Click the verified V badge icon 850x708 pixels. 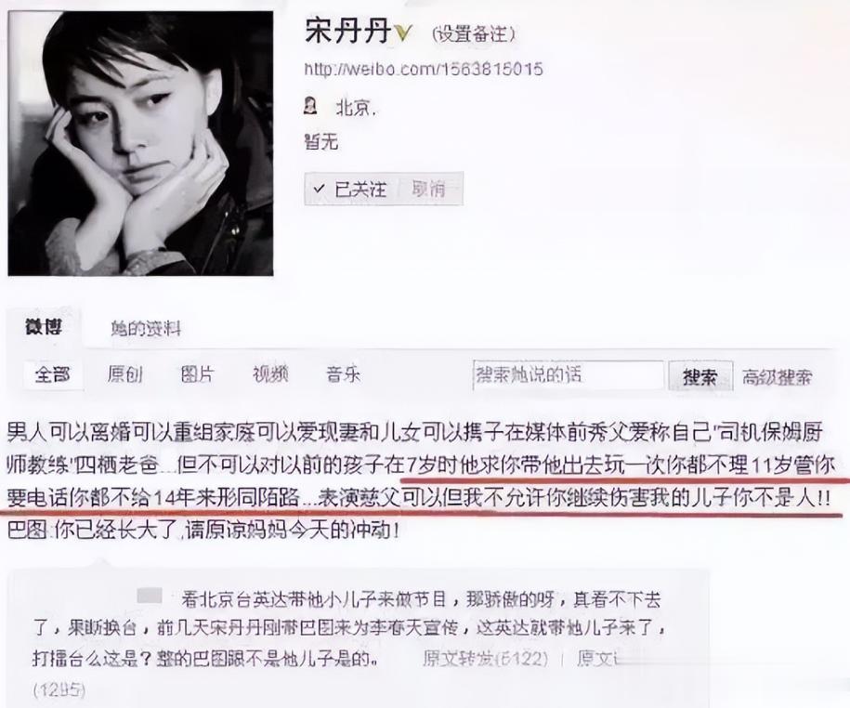click(401, 33)
